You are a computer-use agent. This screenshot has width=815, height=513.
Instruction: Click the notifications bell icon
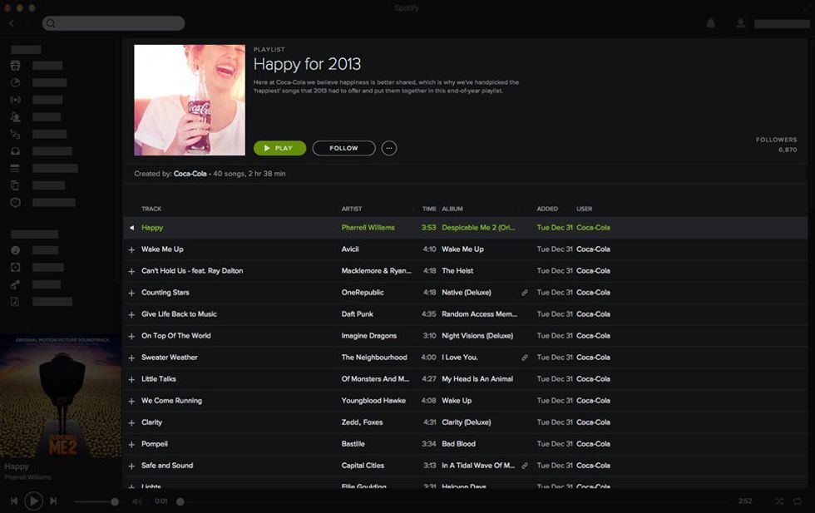click(x=710, y=23)
